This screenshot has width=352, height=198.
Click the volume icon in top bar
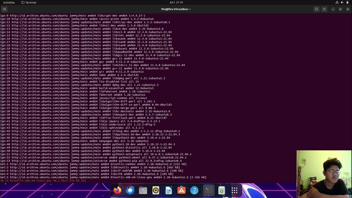(342, 2)
